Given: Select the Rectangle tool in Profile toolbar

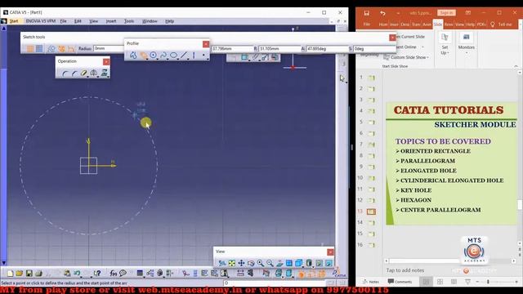Looking at the screenshot, I should (x=144, y=55).
